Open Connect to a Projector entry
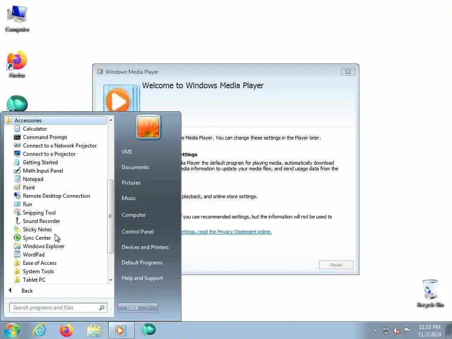 point(49,154)
